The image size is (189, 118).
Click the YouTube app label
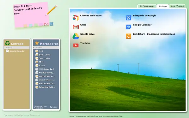(x=85, y=43)
